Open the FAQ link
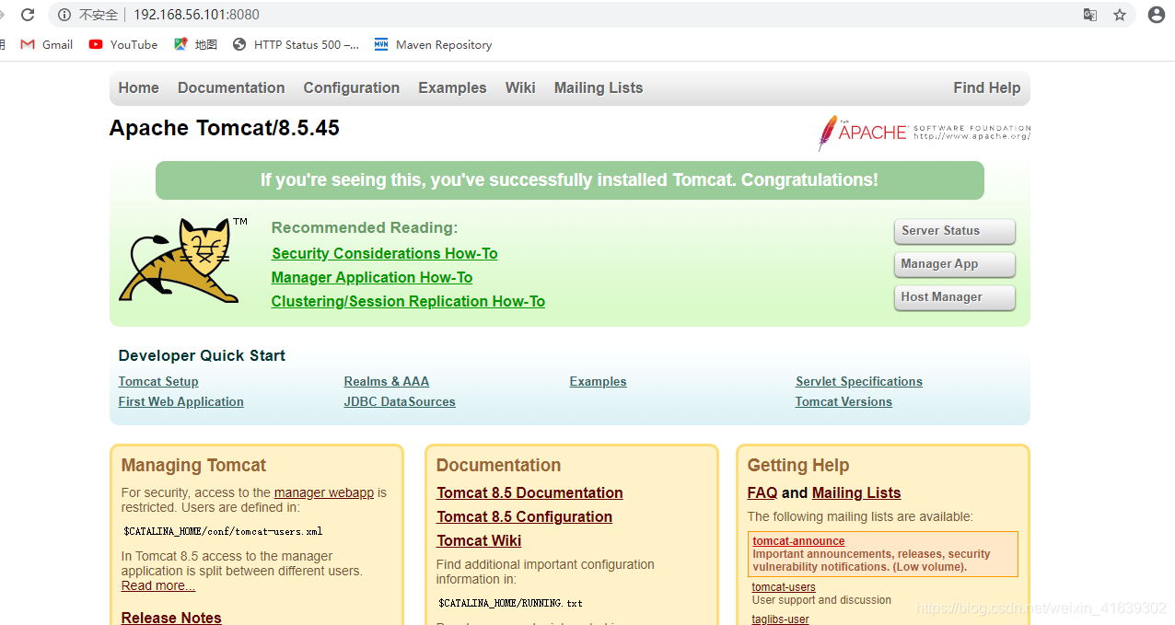The image size is (1175, 625). tap(762, 493)
